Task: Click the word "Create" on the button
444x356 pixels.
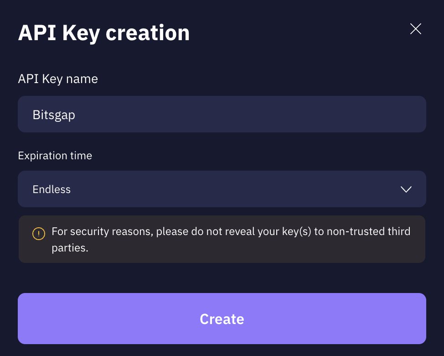Action: pos(222,319)
